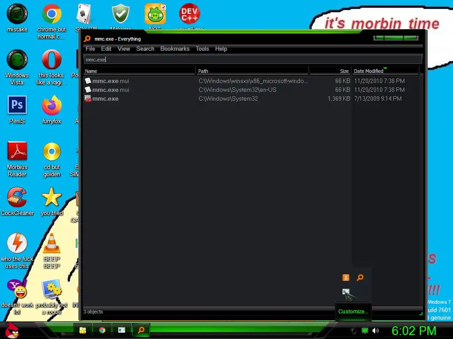Click the Everything title bar magnifier icon
This screenshot has width=453, height=339.
point(87,39)
